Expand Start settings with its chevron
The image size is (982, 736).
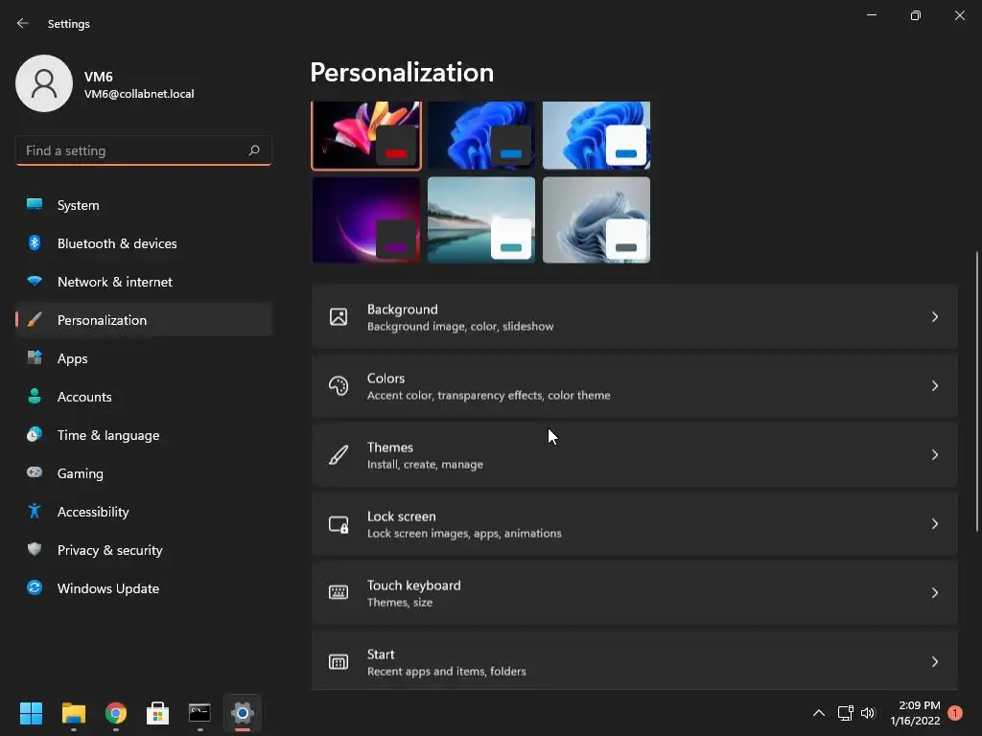[934, 661]
